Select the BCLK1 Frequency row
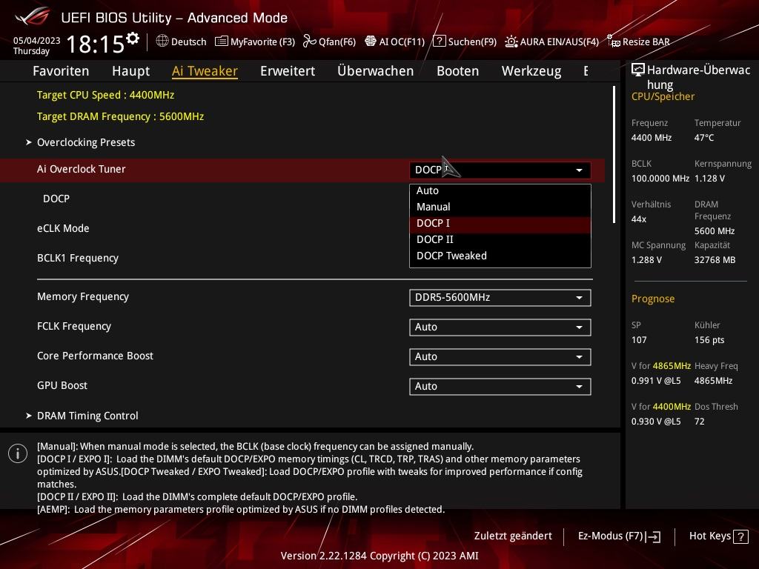 pyautogui.click(x=302, y=258)
